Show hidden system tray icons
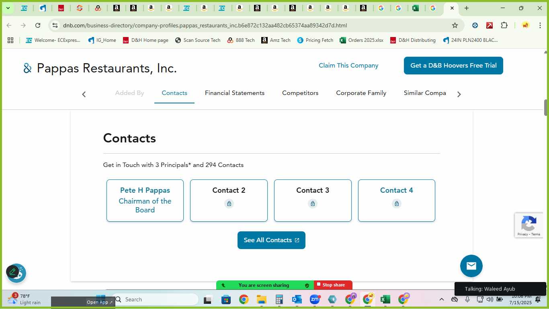The image size is (549, 309). pyautogui.click(x=441, y=299)
